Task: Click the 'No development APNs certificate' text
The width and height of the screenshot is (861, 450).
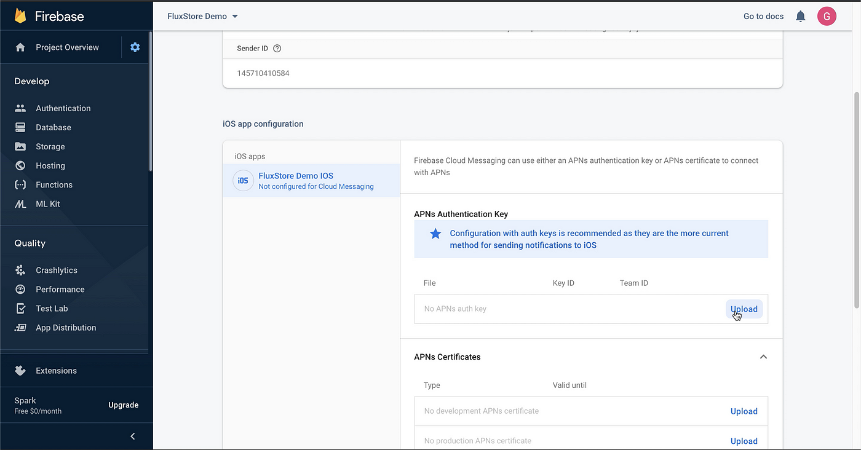Action: click(x=482, y=411)
